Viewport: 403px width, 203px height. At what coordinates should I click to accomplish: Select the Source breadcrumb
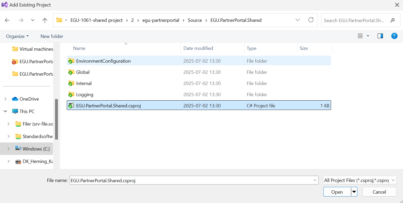195,20
